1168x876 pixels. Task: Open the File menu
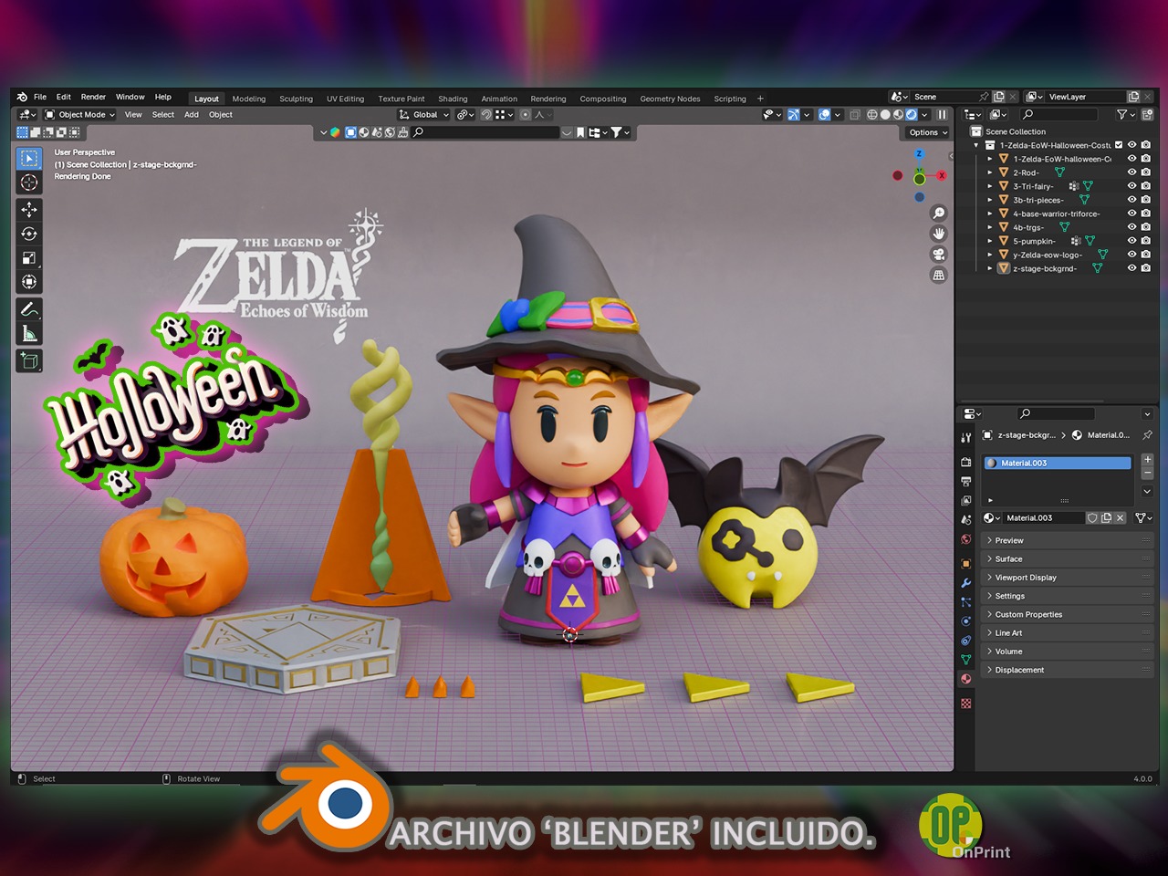40,97
